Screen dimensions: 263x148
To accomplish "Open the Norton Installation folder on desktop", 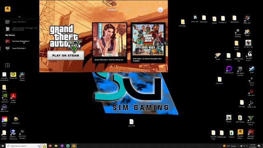I will (4, 135).
